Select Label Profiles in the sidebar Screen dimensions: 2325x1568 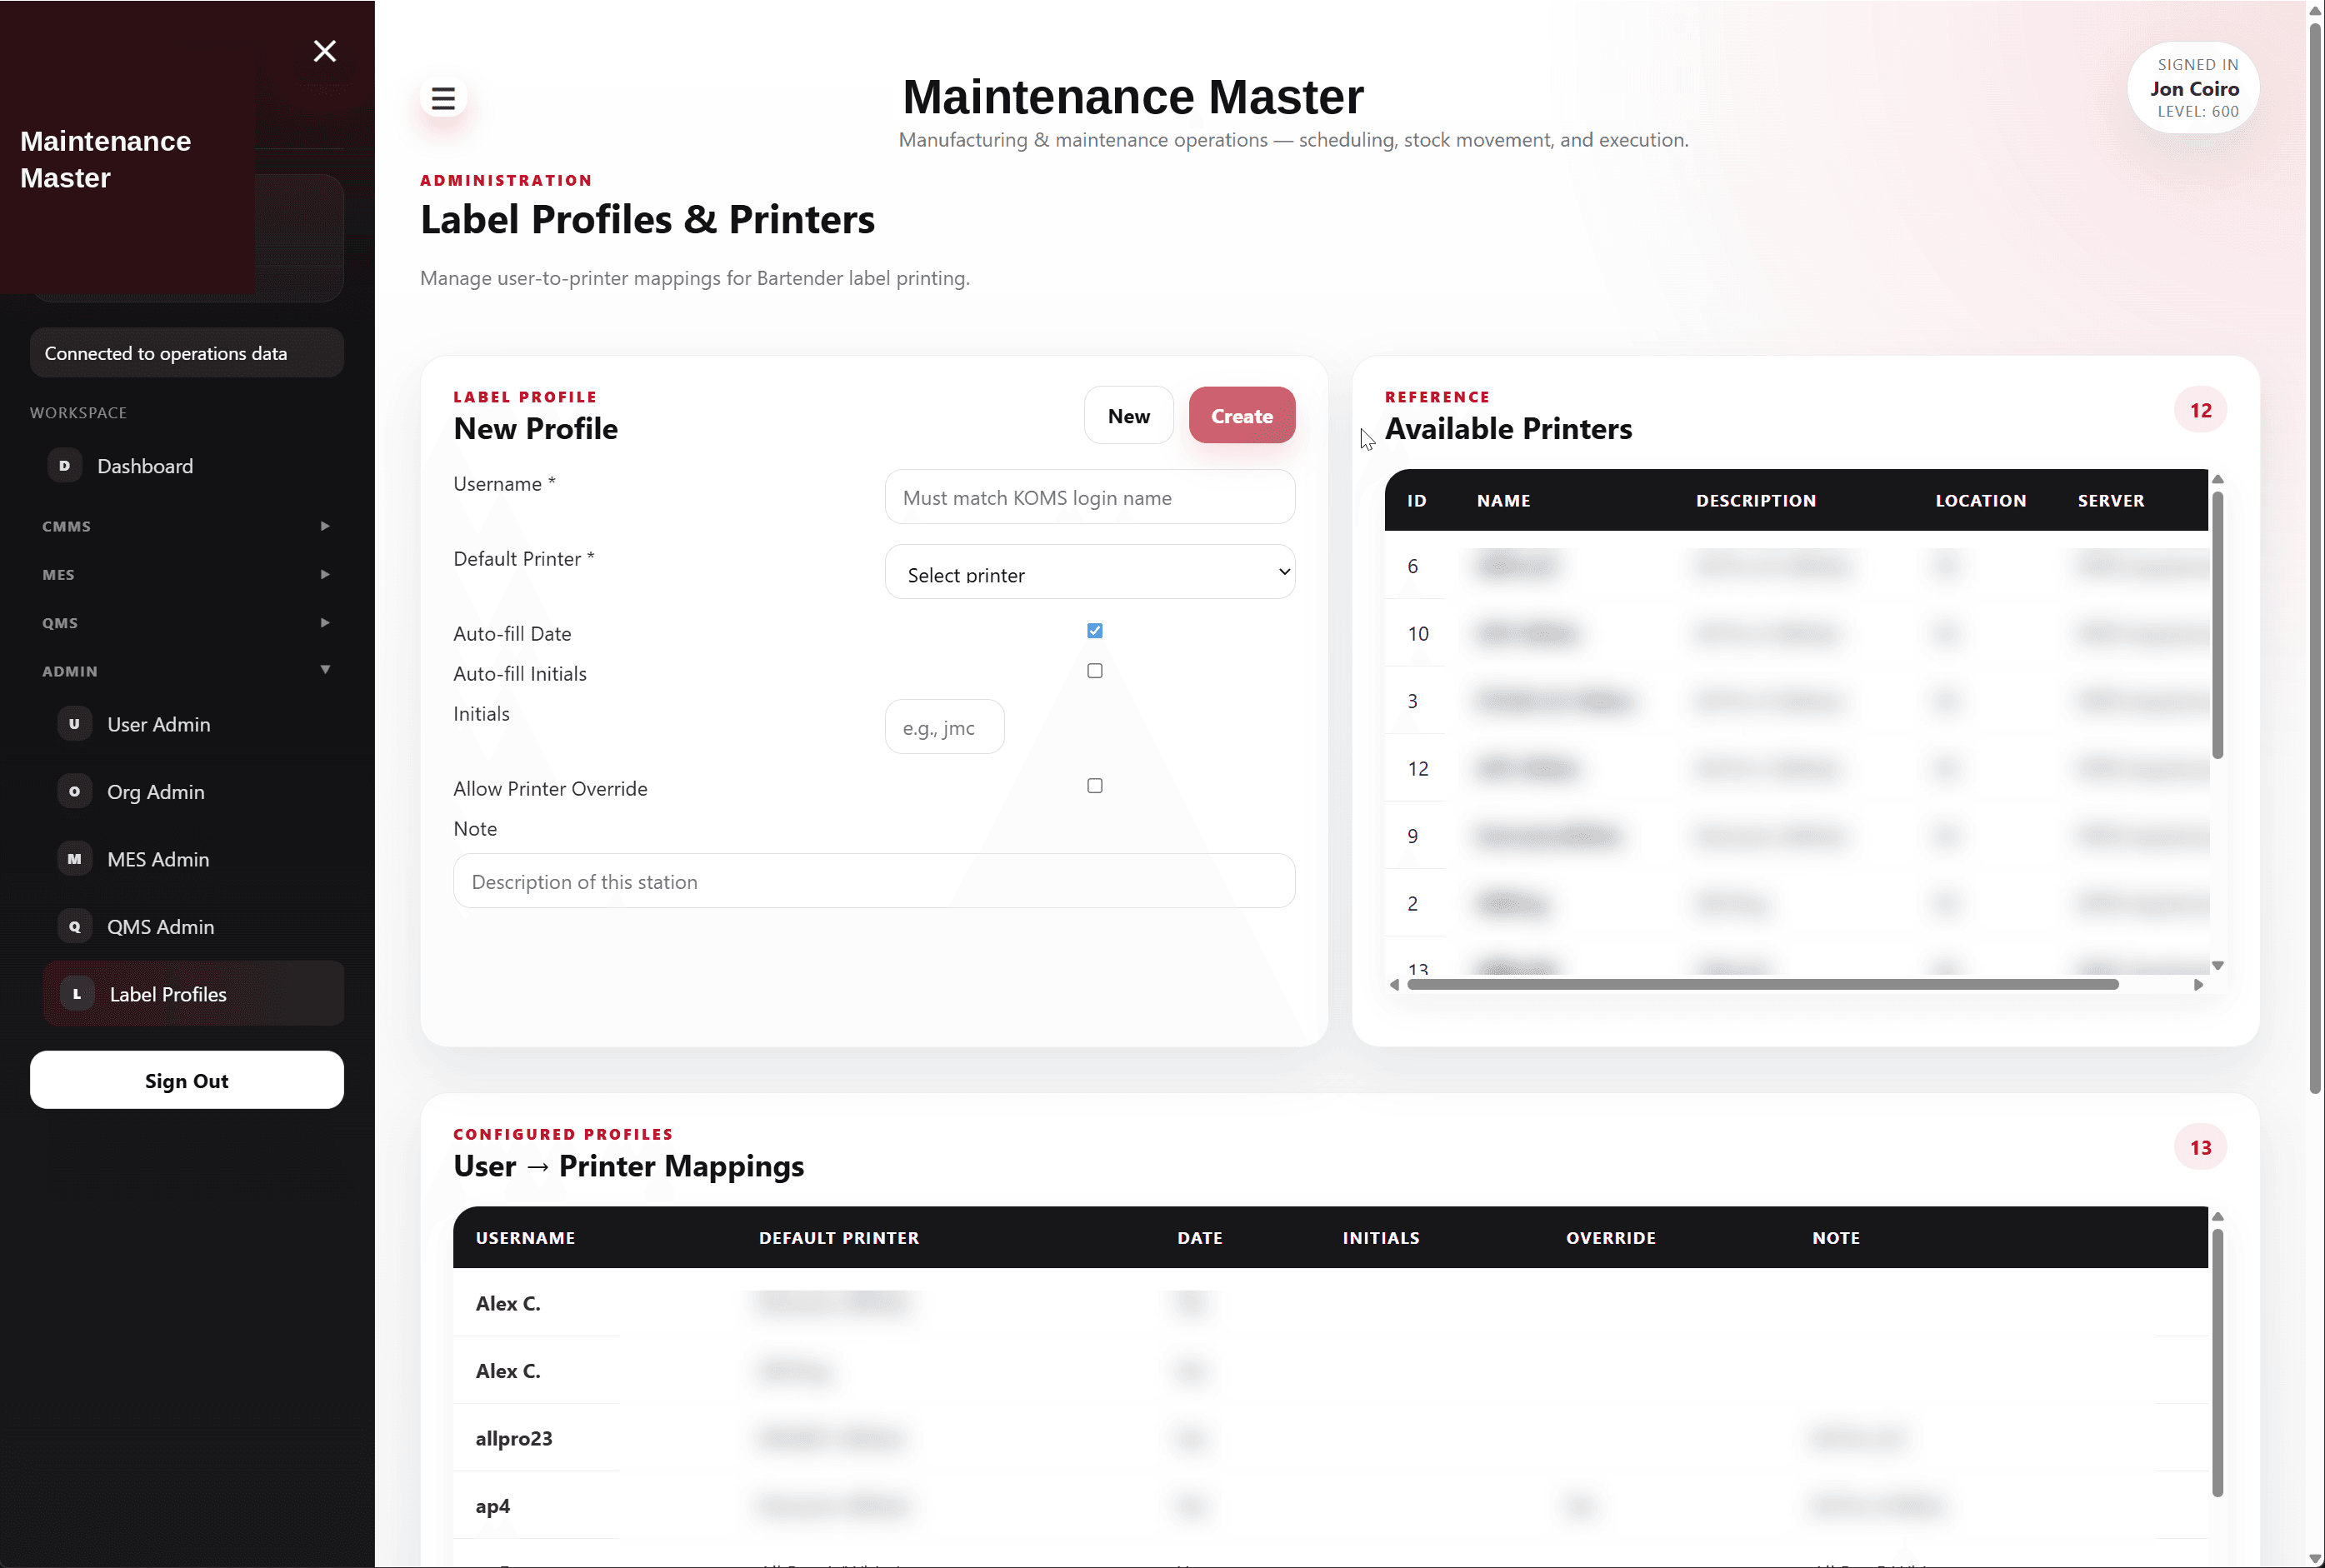tap(193, 994)
